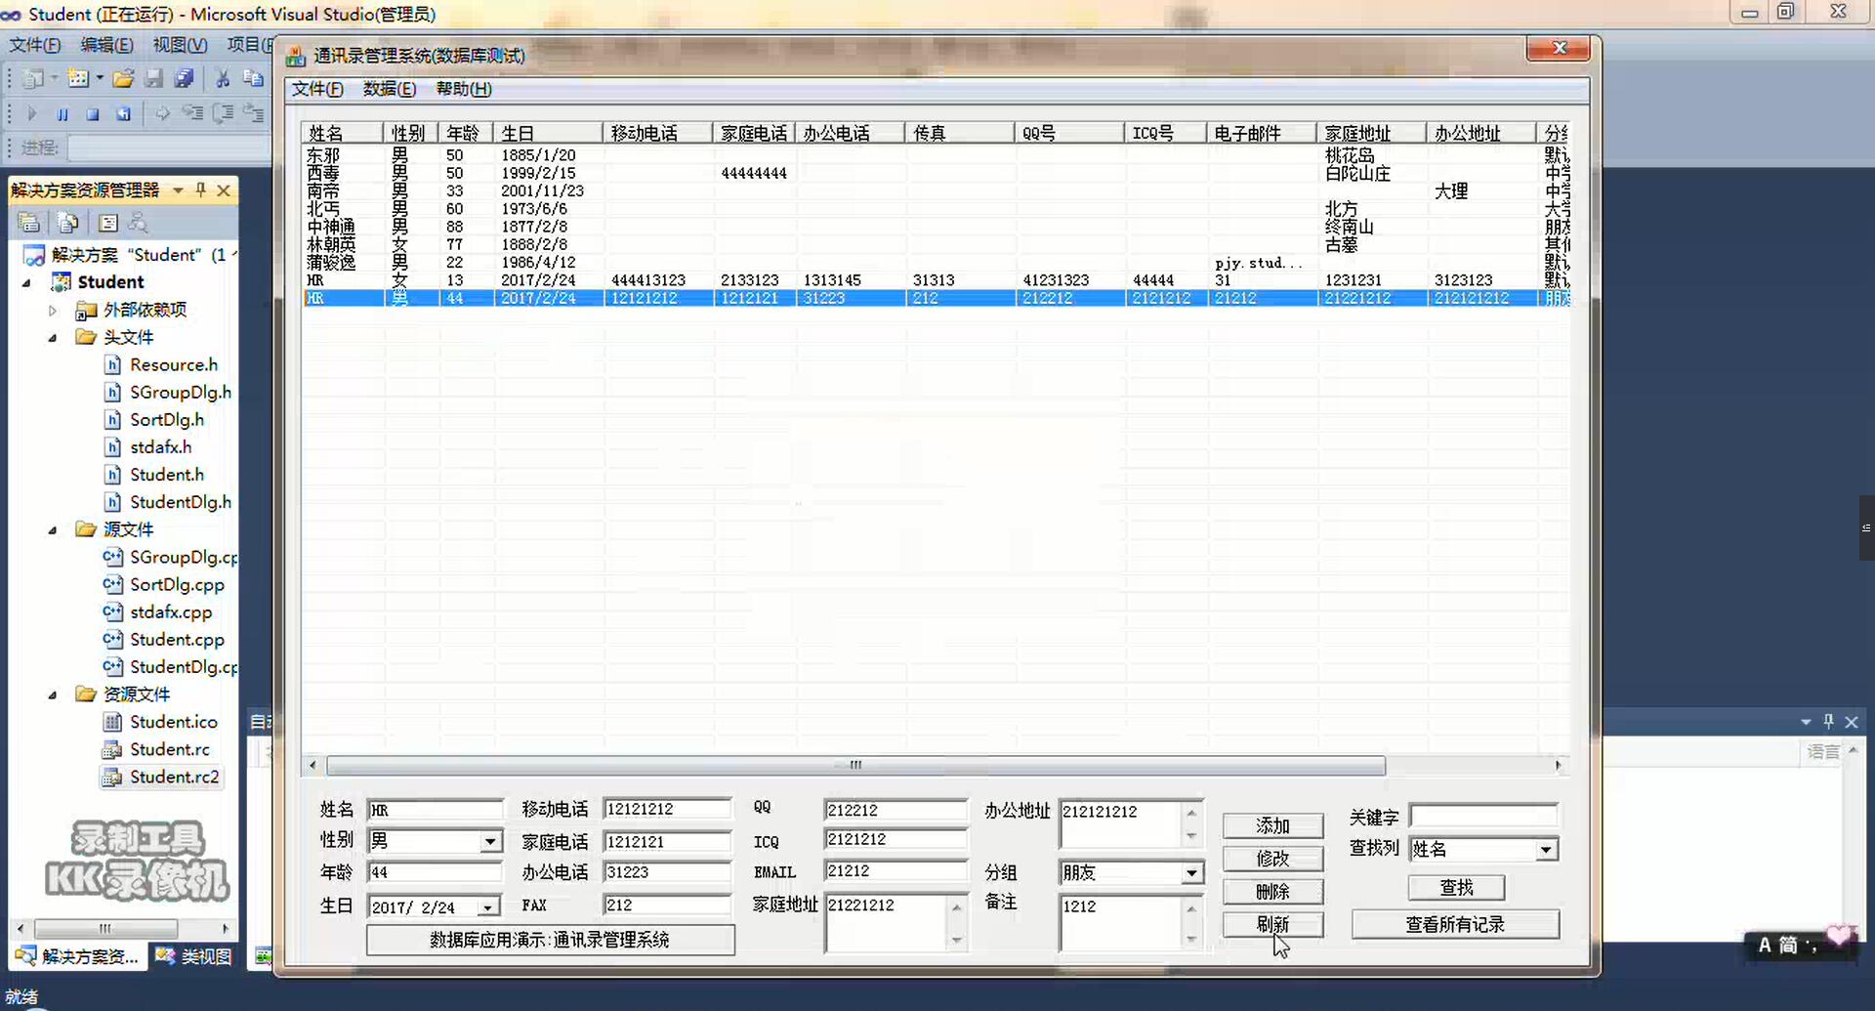
Task: Click Solution Explorer Properties icon
Action: tap(29, 223)
